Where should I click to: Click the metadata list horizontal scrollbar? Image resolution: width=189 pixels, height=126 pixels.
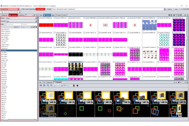click(19, 120)
